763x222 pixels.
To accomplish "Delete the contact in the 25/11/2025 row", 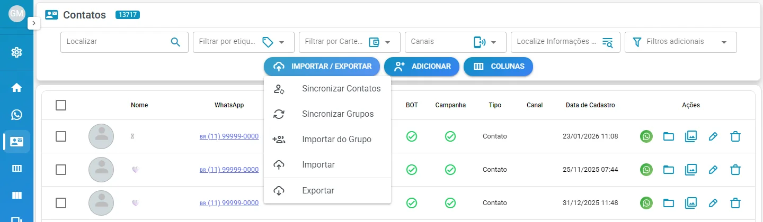I will (735, 170).
